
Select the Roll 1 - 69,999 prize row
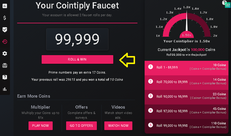tap(186, 68)
